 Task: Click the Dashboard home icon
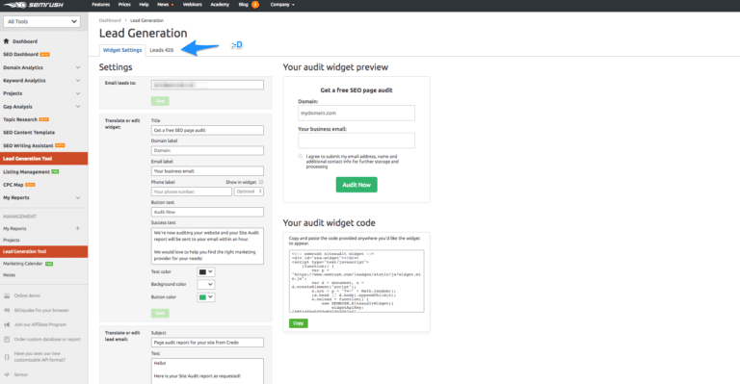pos(6,41)
